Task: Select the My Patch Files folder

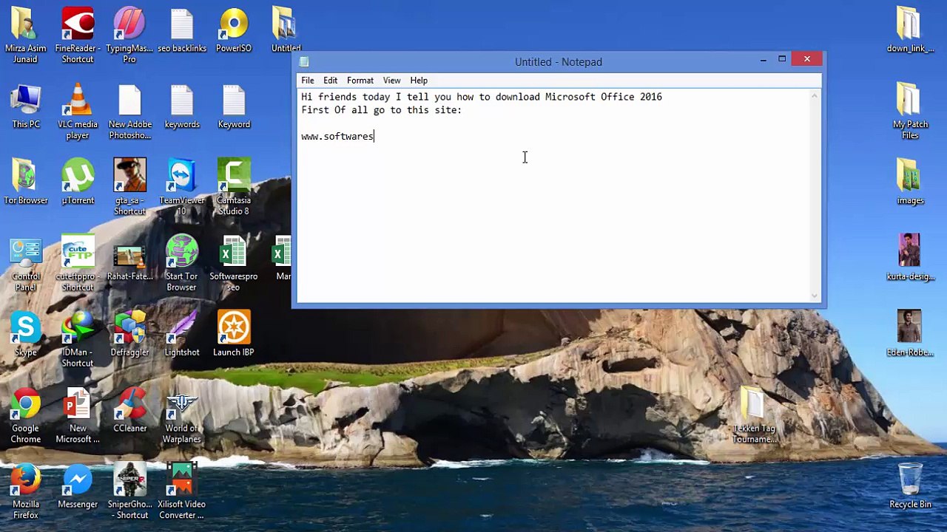Action: coord(910,112)
